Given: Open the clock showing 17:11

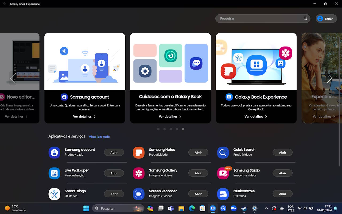Looking at the screenshot, I should (324, 208).
